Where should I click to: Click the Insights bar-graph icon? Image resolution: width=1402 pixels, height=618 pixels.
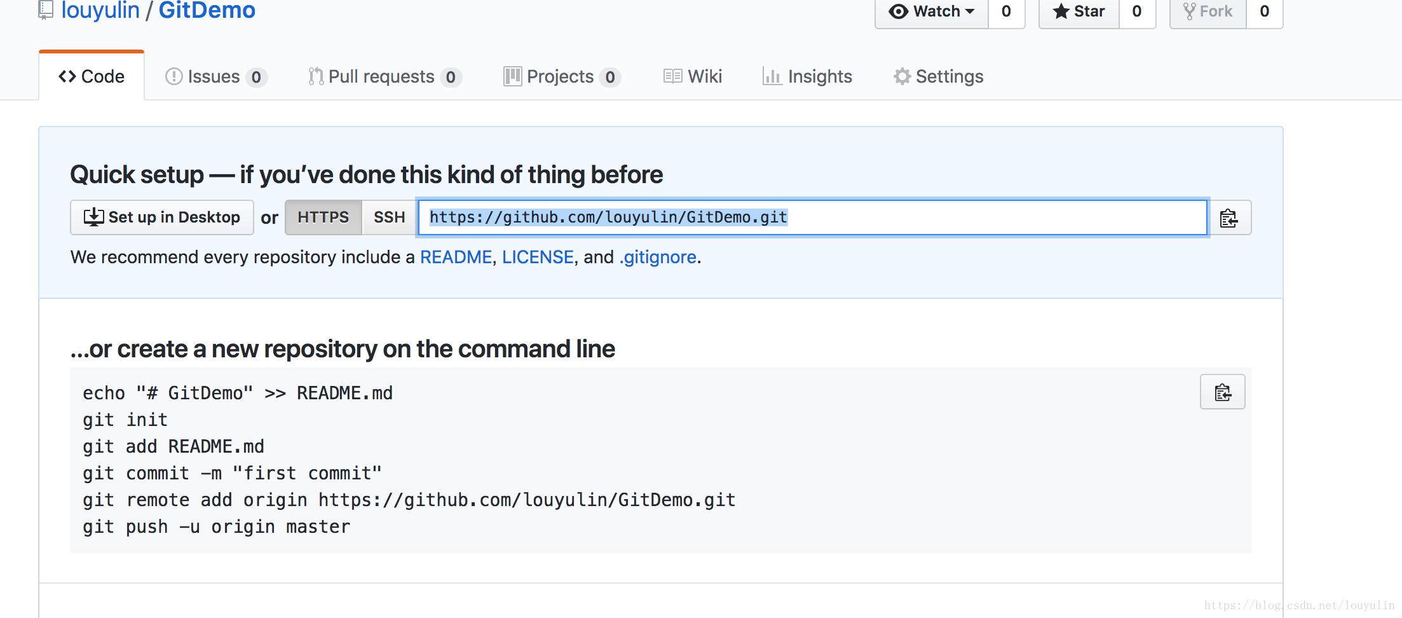click(772, 76)
